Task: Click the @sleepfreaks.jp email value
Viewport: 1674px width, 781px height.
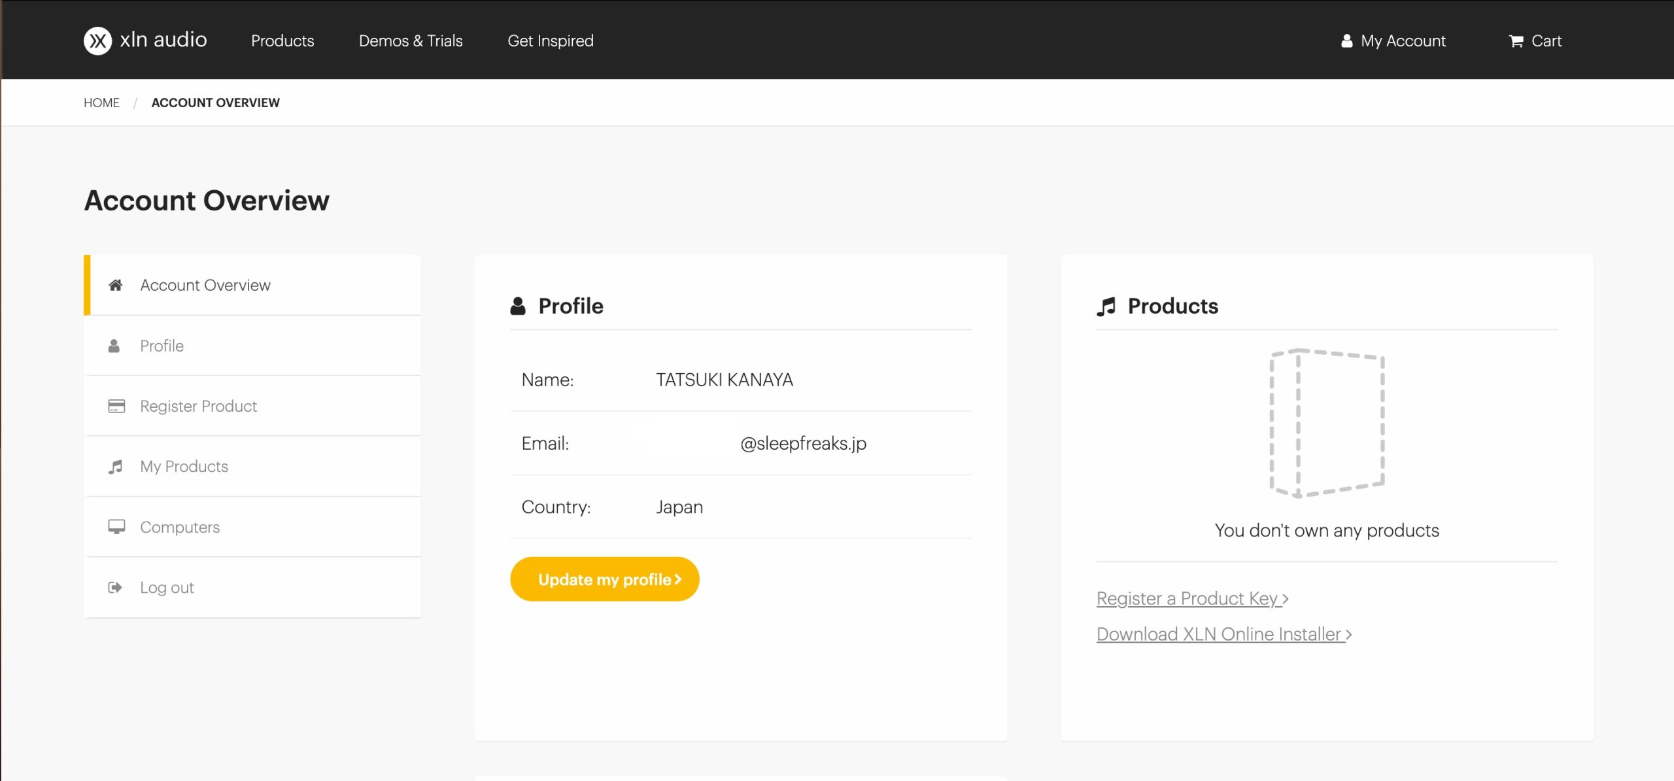Action: tap(803, 443)
